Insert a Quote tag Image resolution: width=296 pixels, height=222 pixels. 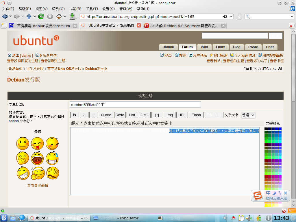106,115
